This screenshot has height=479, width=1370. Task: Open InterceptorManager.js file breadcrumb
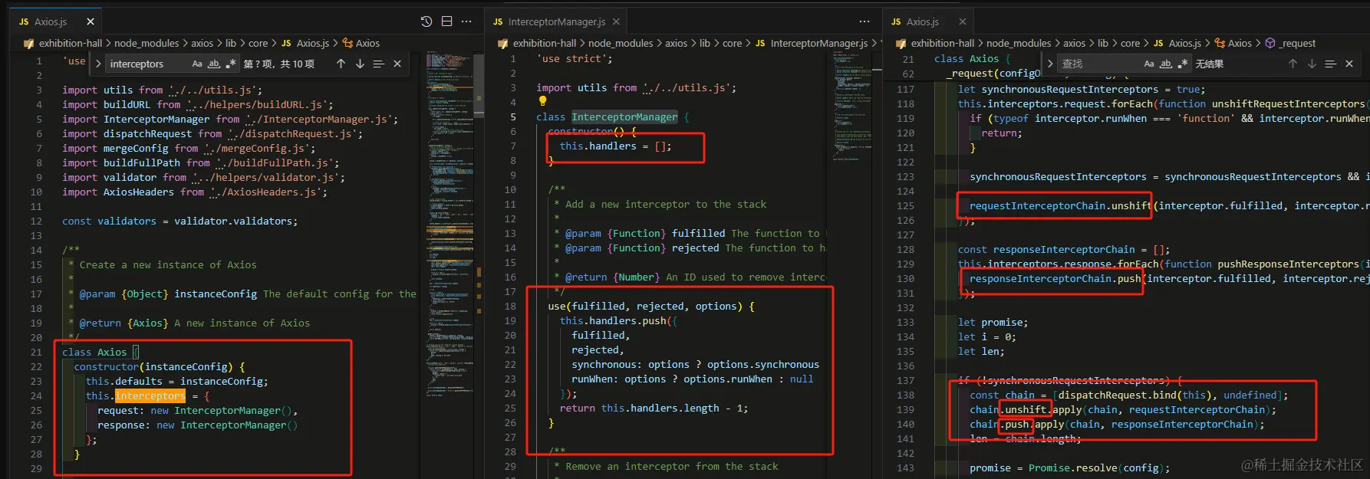(819, 43)
